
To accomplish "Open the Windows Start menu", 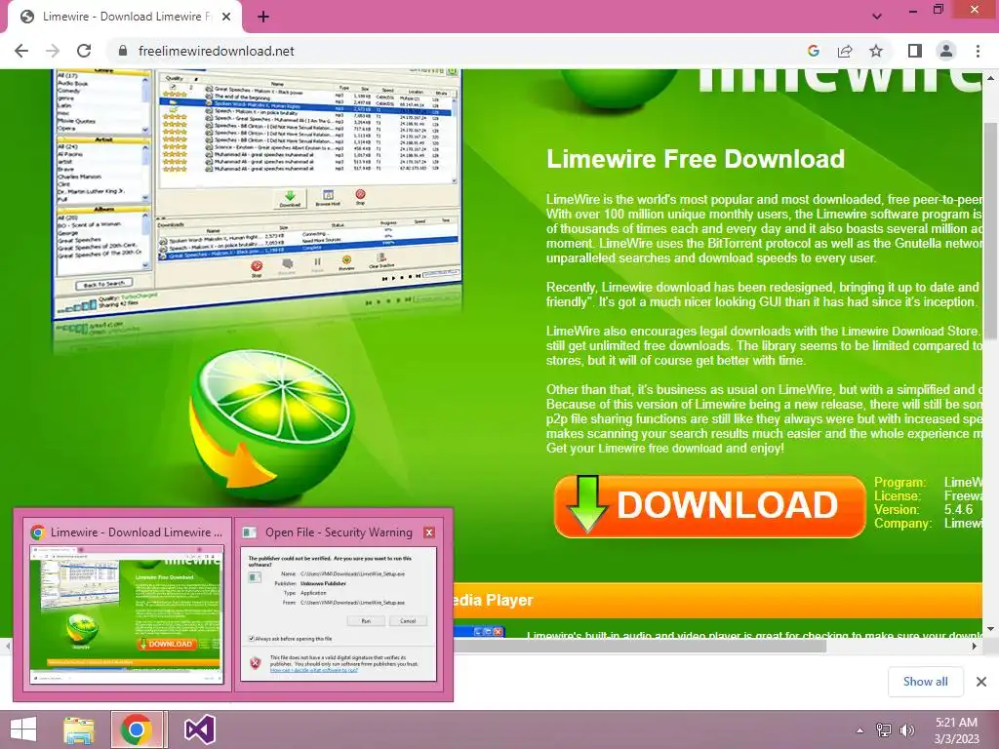I will (x=23, y=729).
